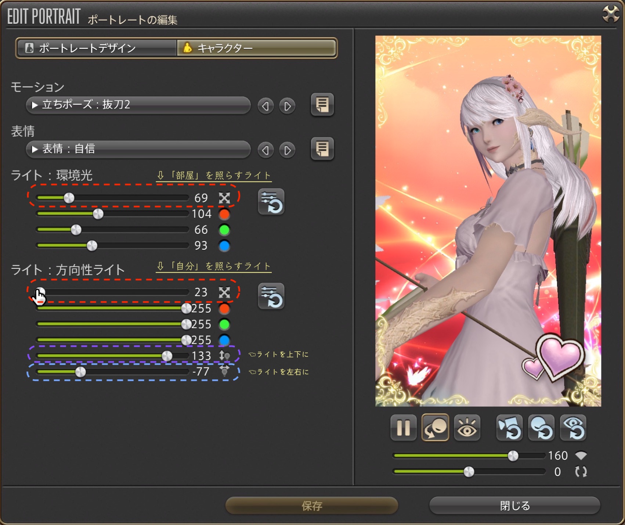The image size is (625, 525).
Task: Reset ambient light settings to default
Action: 271,202
